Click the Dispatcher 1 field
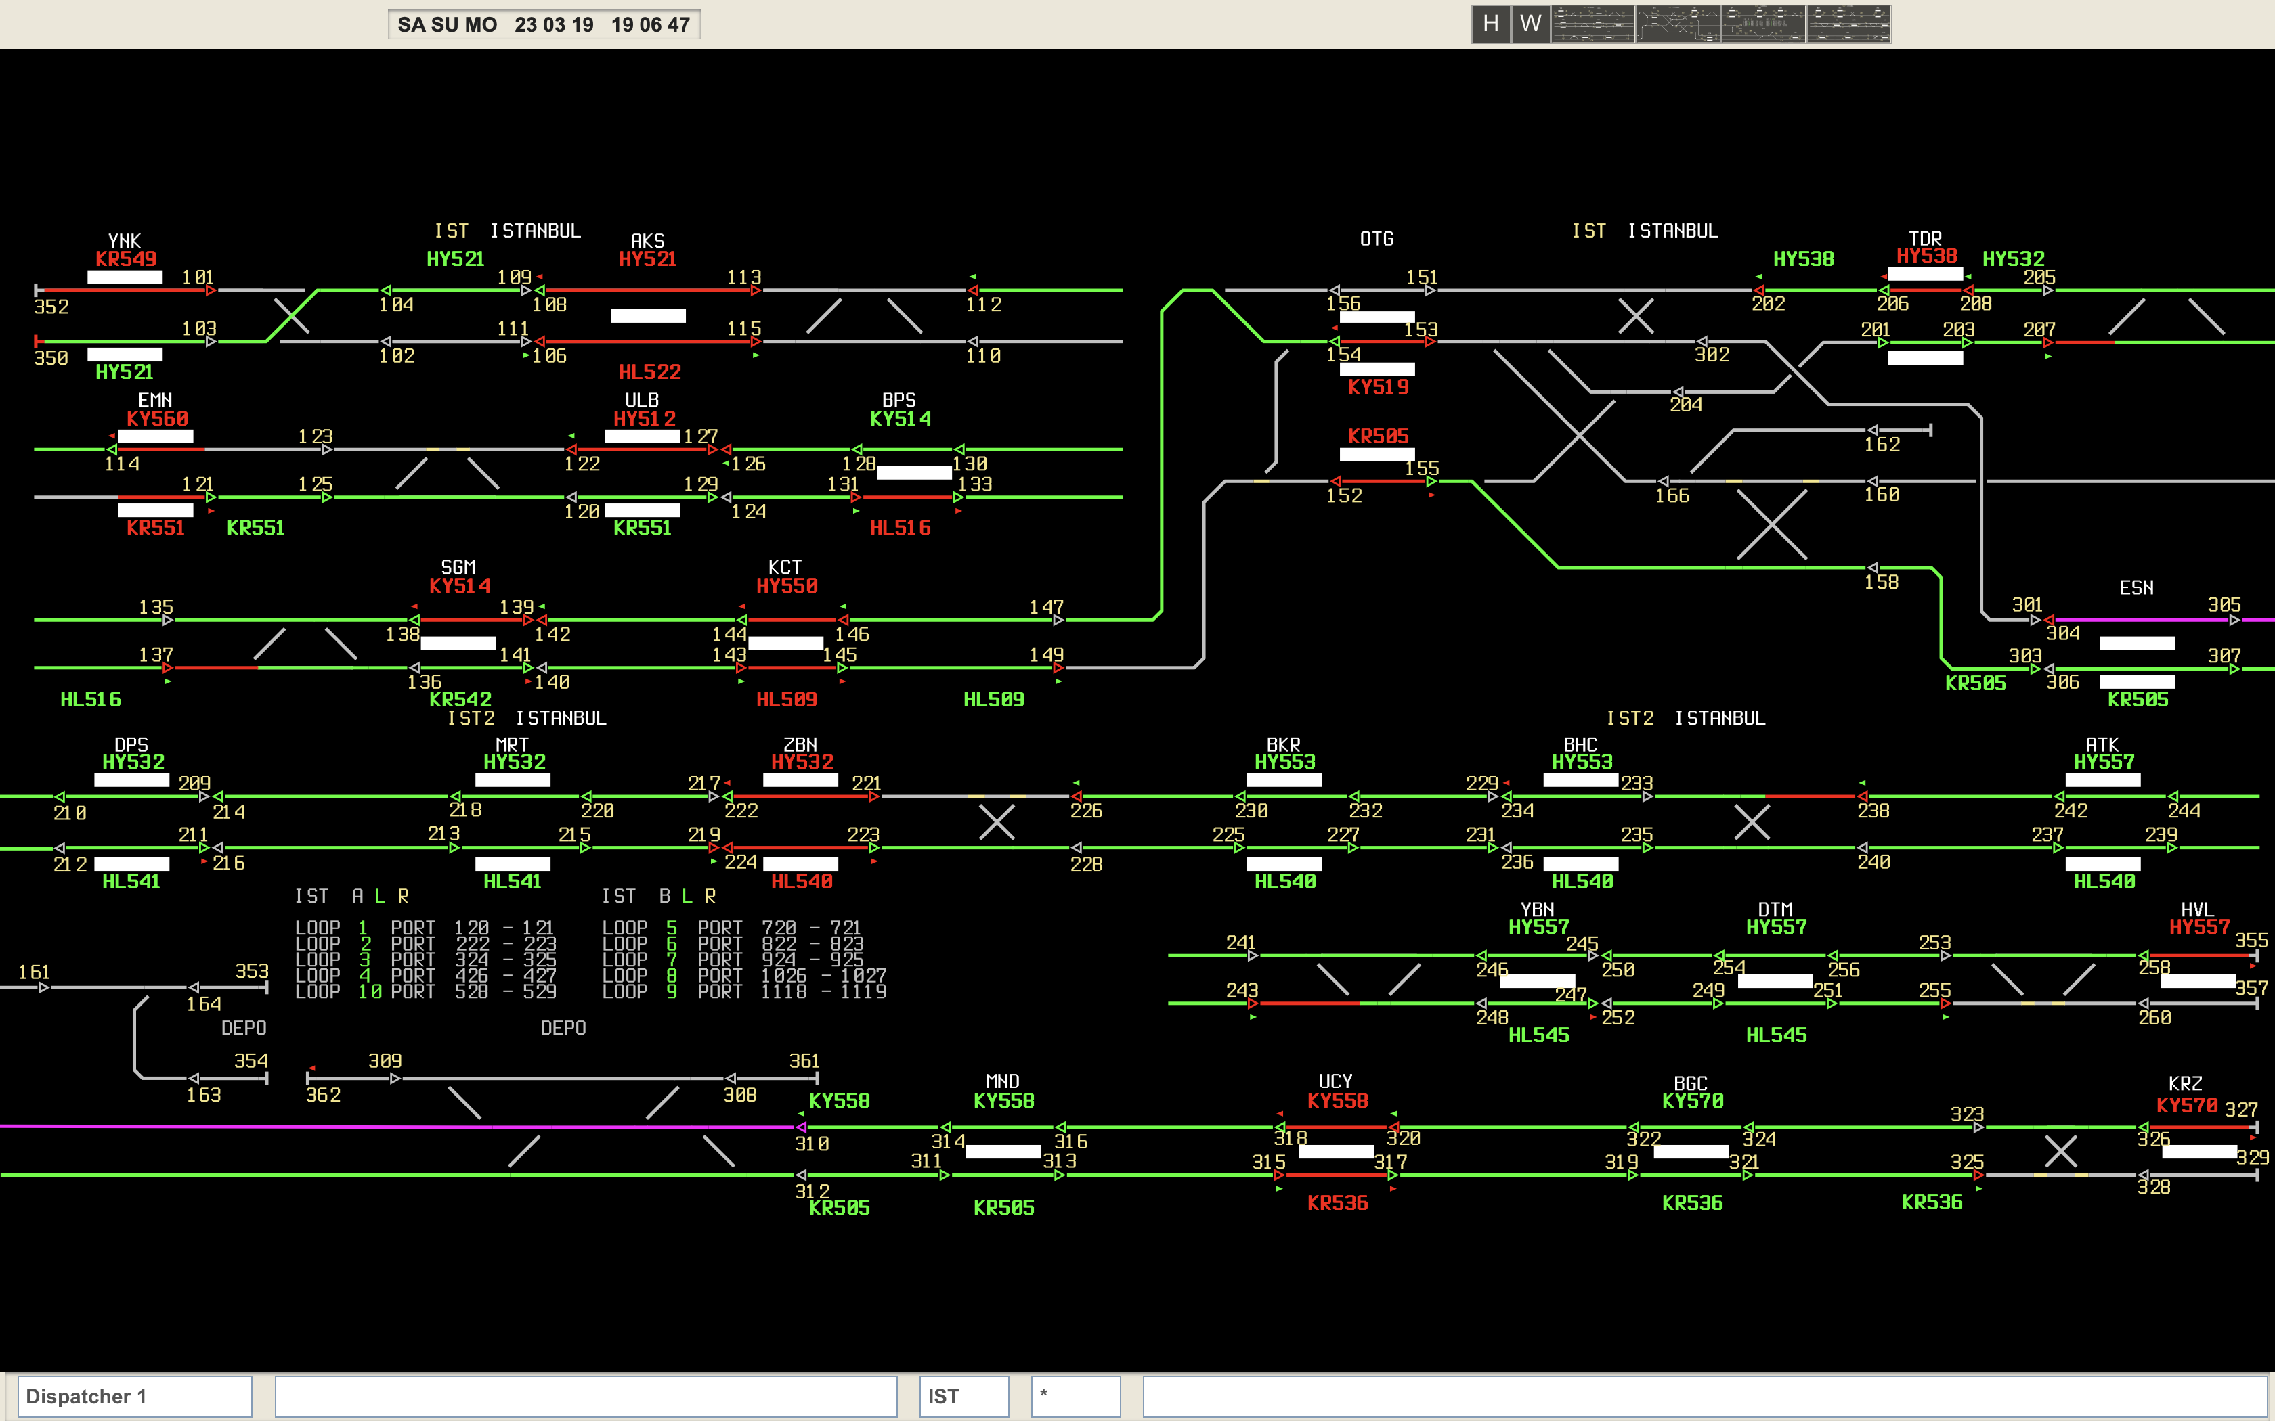This screenshot has width=2275, height=1421. (x=135, y=1395)
